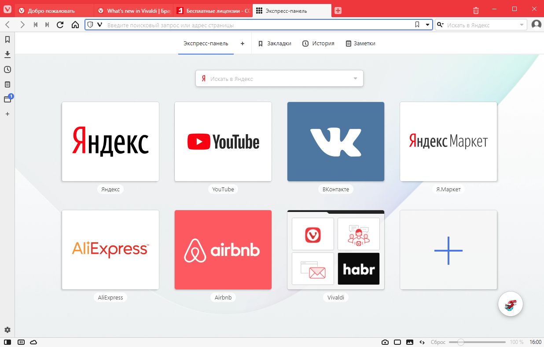Viewport: 544px width, 347px height.
Task: Open the AliExpress speed dial tile
Action: point(110,250)
